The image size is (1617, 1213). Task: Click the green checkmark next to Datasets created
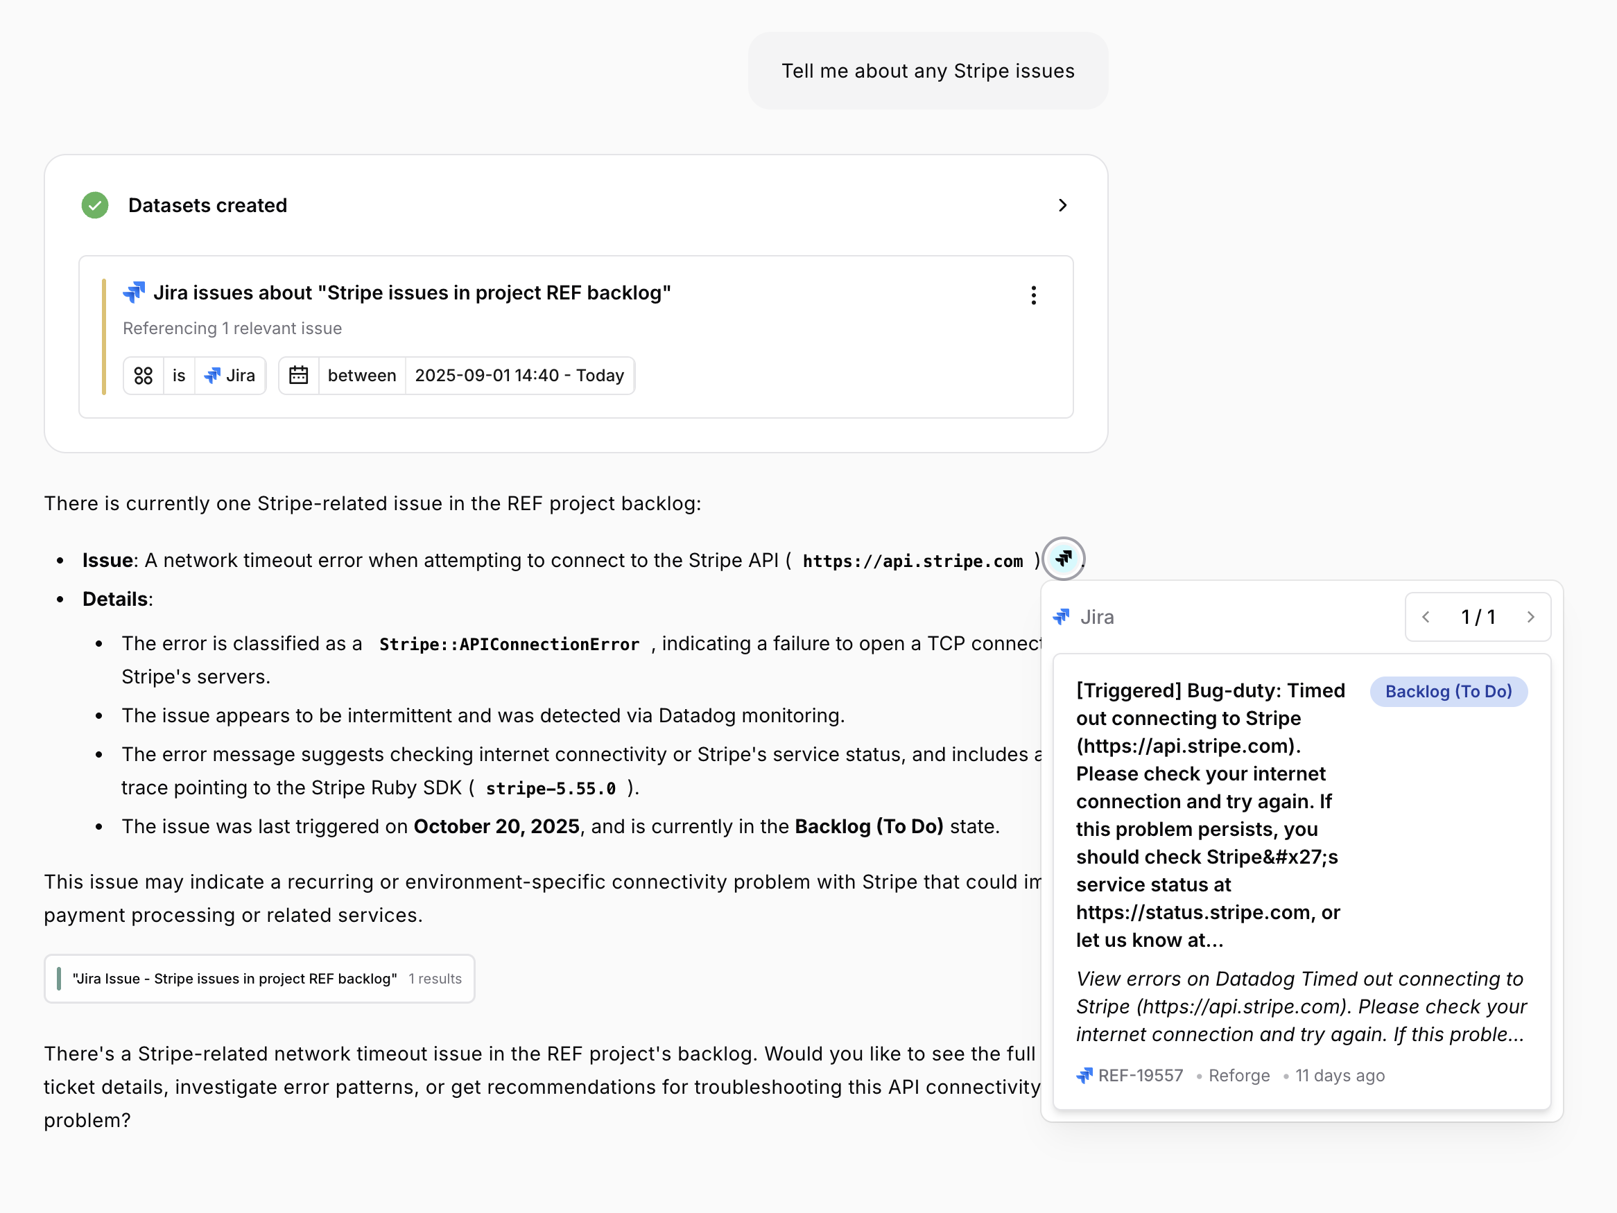tap(94, 205)
